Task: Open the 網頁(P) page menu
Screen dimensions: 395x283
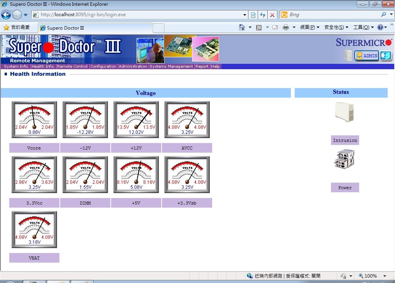Action: tap(310, 27)
